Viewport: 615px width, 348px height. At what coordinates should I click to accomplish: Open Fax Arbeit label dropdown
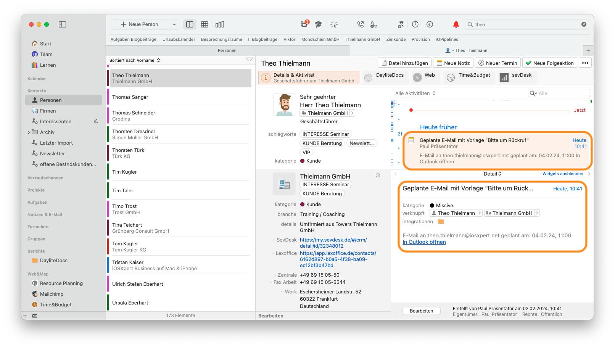click(x=270, y=282)
